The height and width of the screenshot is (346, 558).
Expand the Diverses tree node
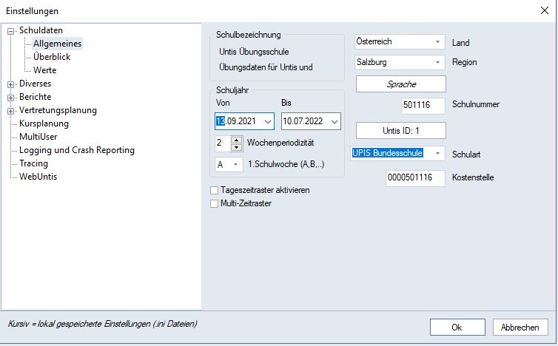(11, 84)
